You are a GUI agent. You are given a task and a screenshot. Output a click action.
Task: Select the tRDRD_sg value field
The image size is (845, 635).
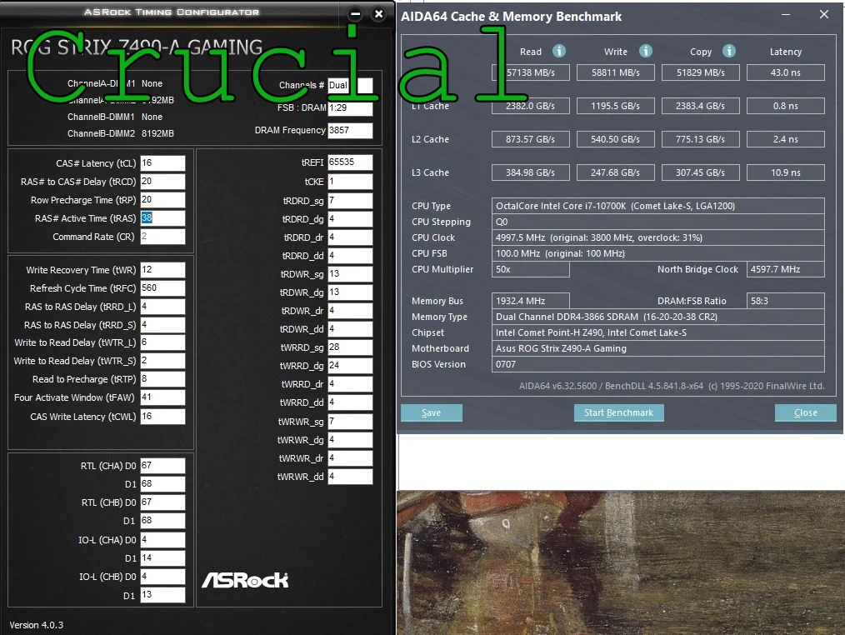[x=350, y=201]
